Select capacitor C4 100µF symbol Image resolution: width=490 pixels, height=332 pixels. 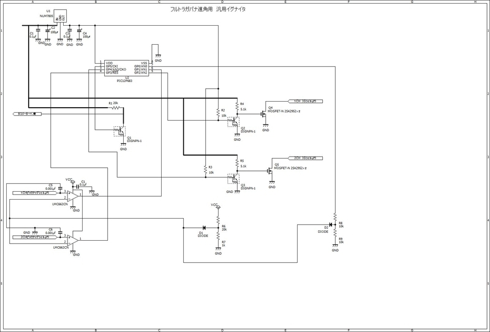[80, 31]
